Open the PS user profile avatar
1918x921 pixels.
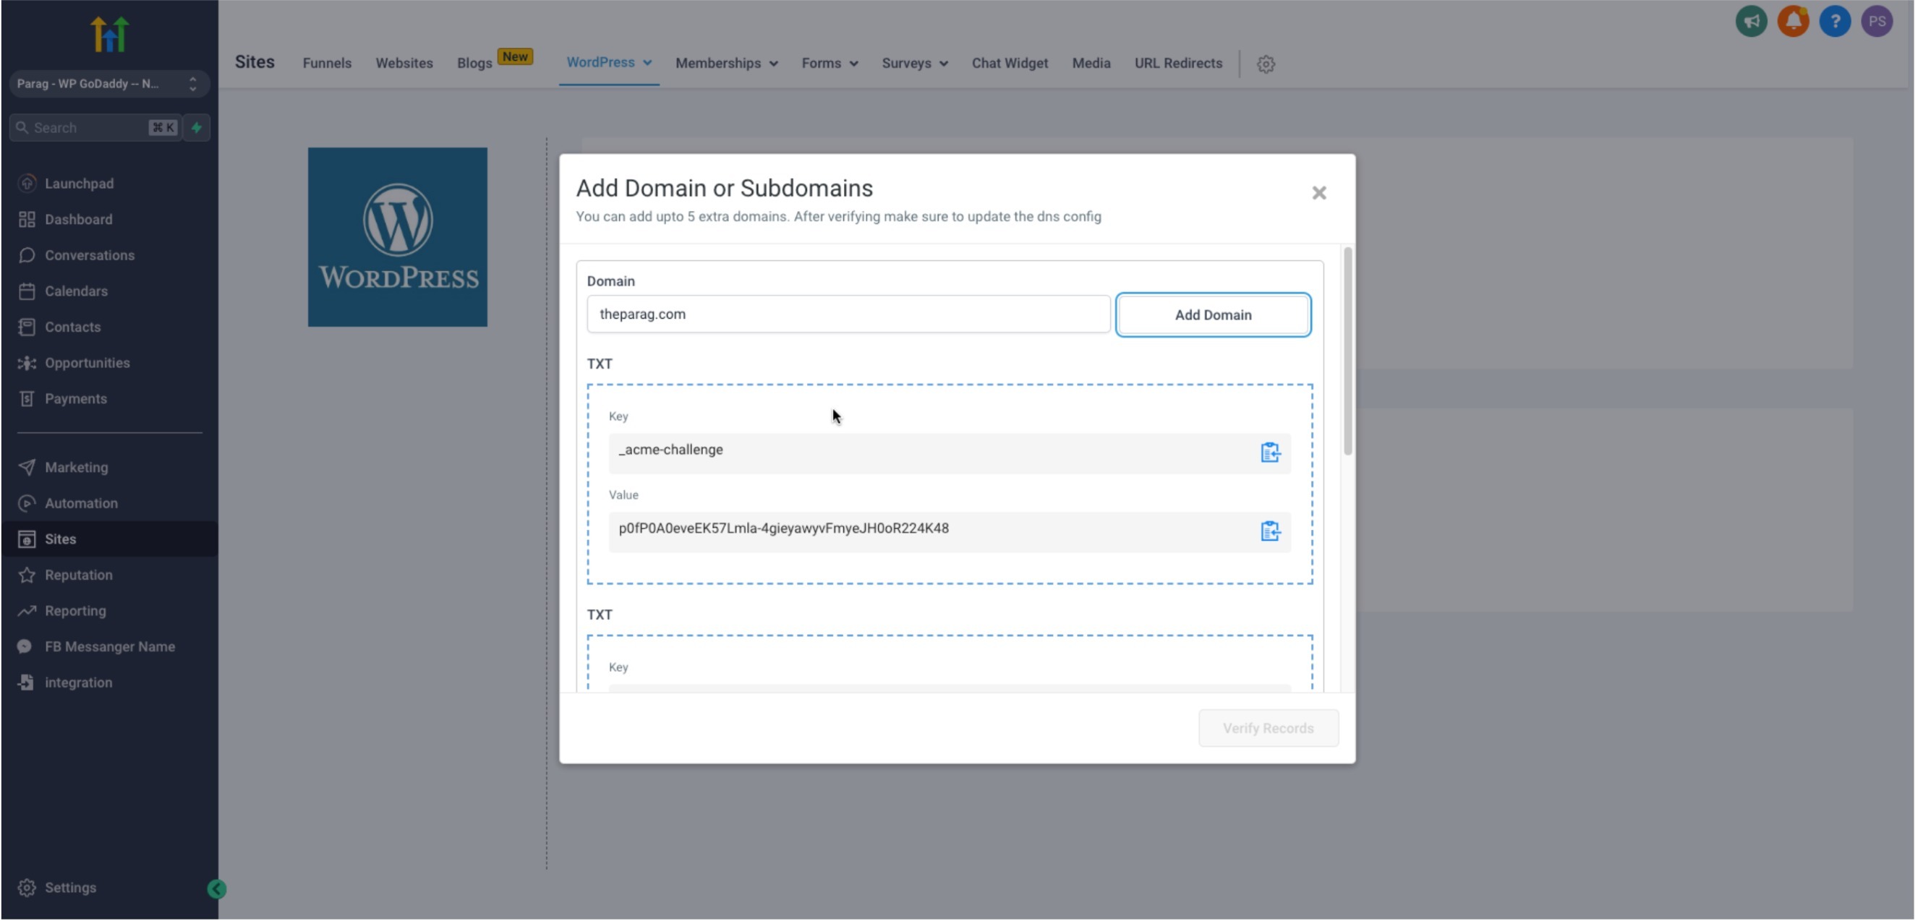tap(1875, 21)
